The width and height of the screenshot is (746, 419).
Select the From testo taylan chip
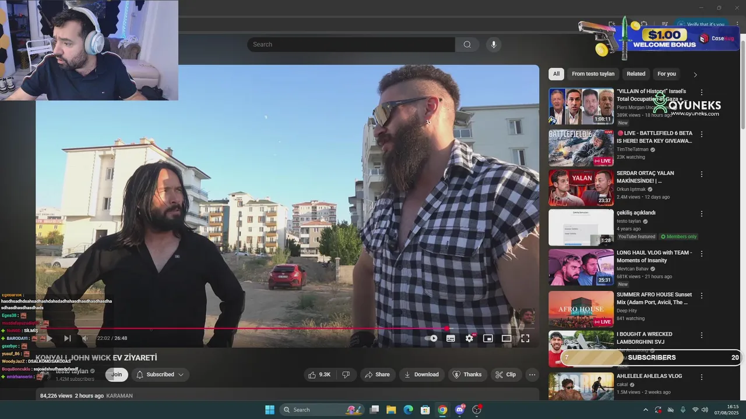tap(593, 74)
